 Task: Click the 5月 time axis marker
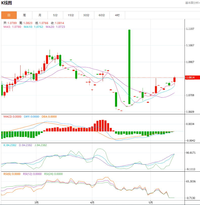(151, 203)
